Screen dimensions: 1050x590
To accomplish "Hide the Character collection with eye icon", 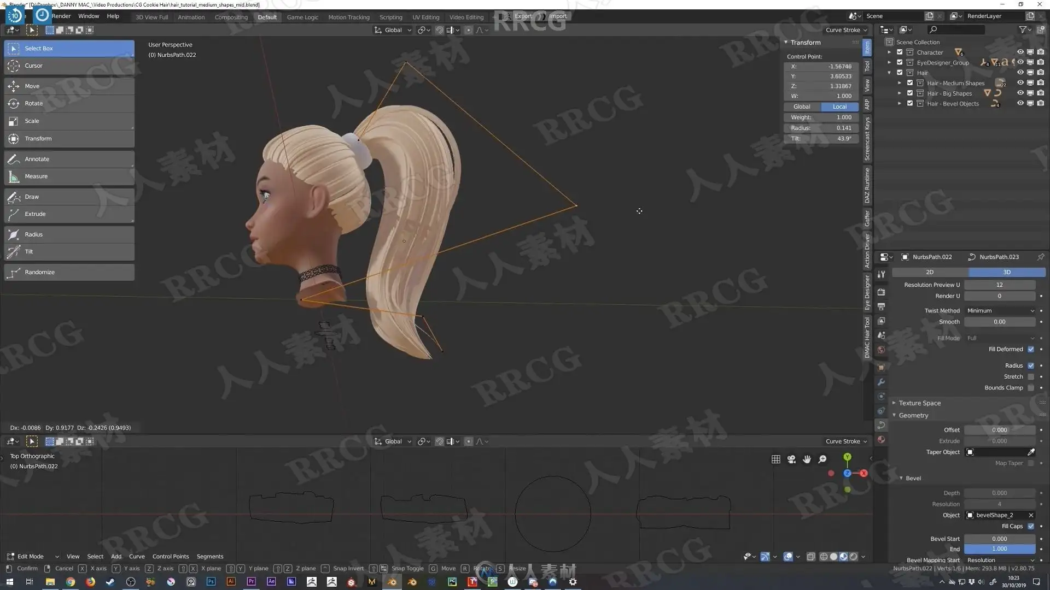I will tap(1020, 52).
